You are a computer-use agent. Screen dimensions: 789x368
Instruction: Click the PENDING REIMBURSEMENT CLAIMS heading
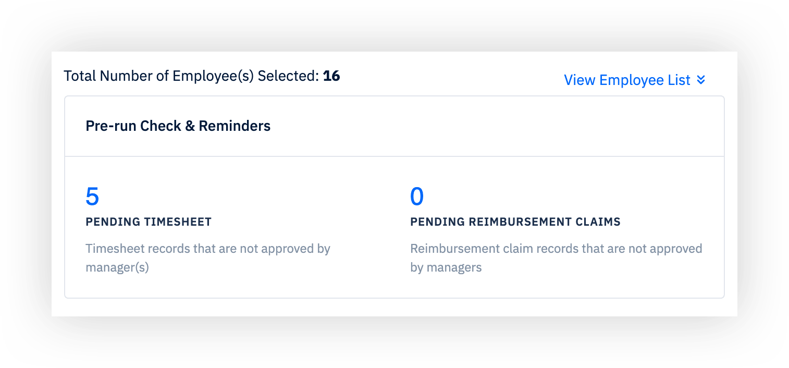coord(515,222)
